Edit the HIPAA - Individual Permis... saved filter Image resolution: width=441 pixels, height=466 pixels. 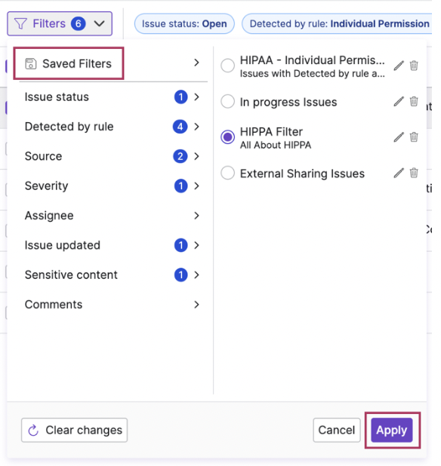[399, 66]
